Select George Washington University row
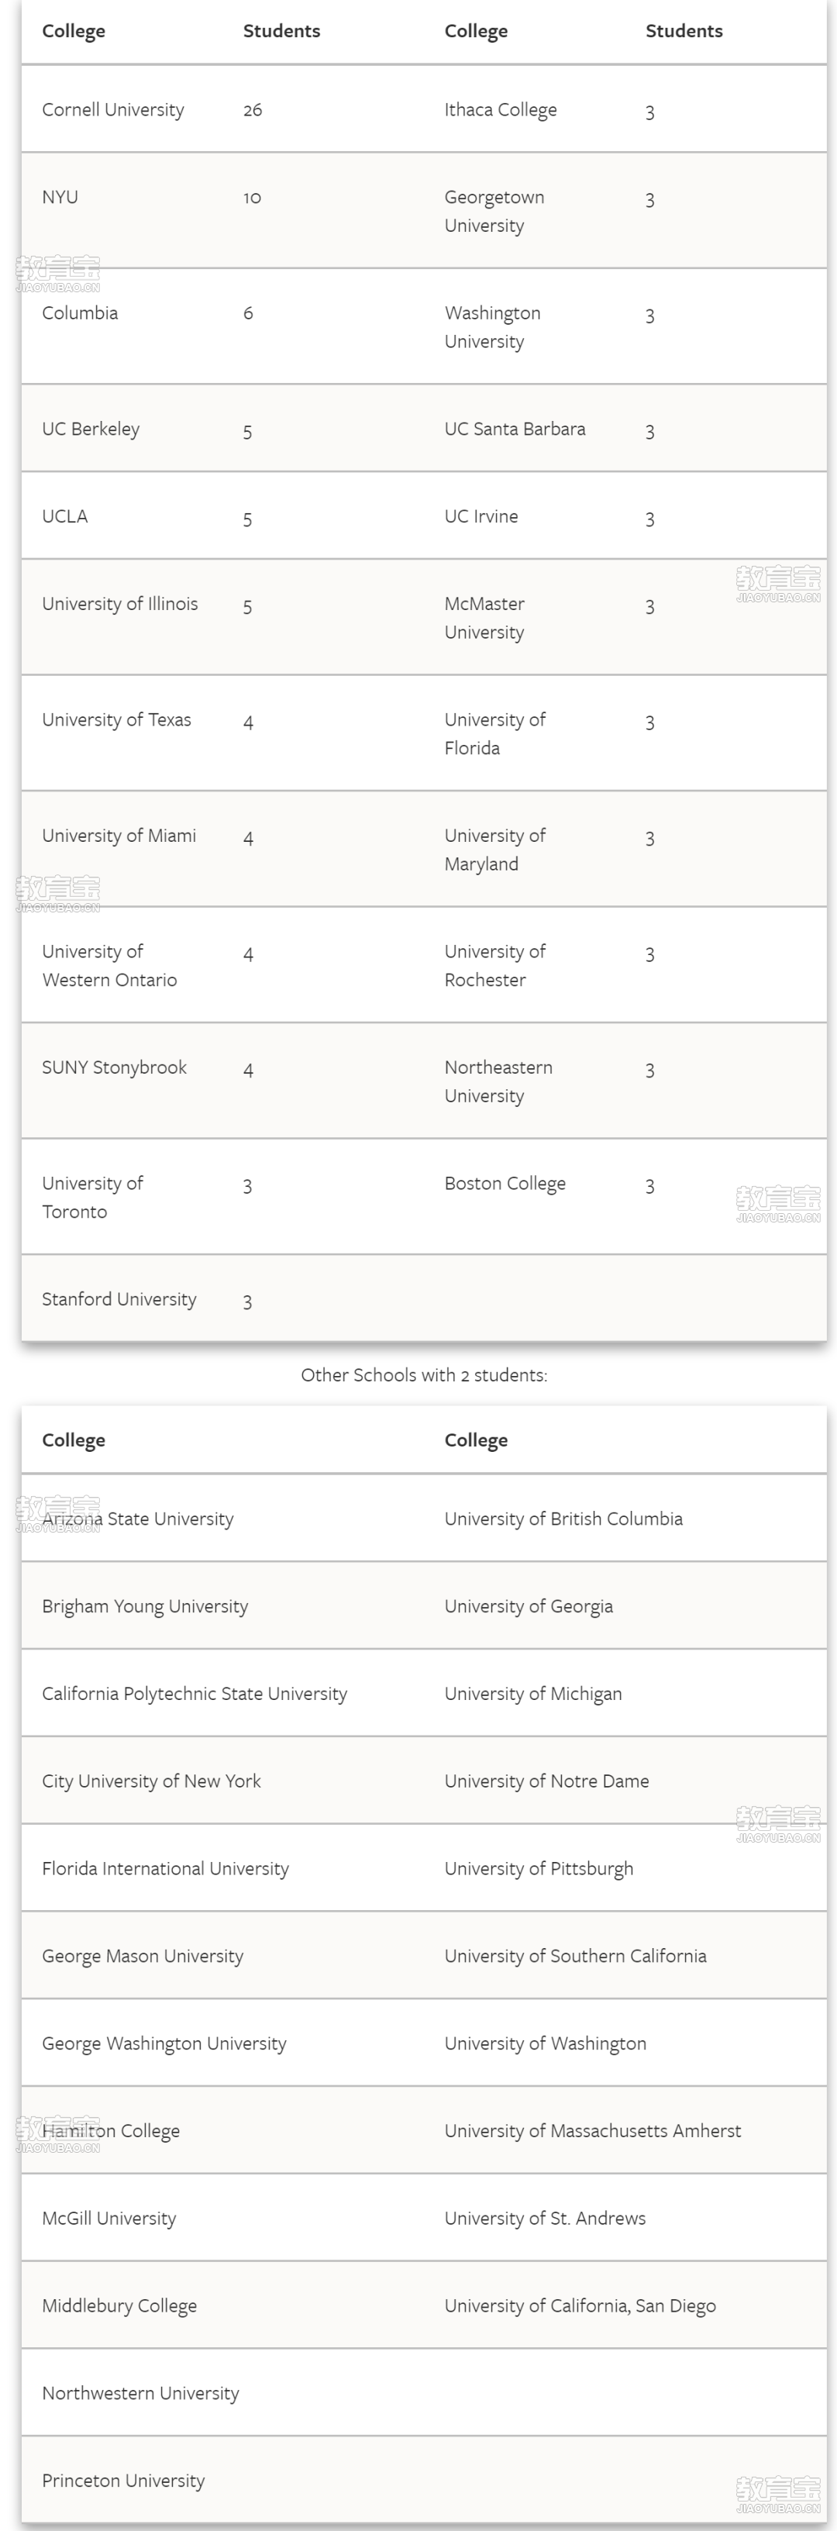 164,2043
